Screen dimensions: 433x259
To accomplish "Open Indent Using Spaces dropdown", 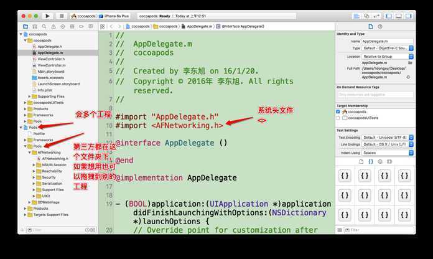I will pos(388,153).
